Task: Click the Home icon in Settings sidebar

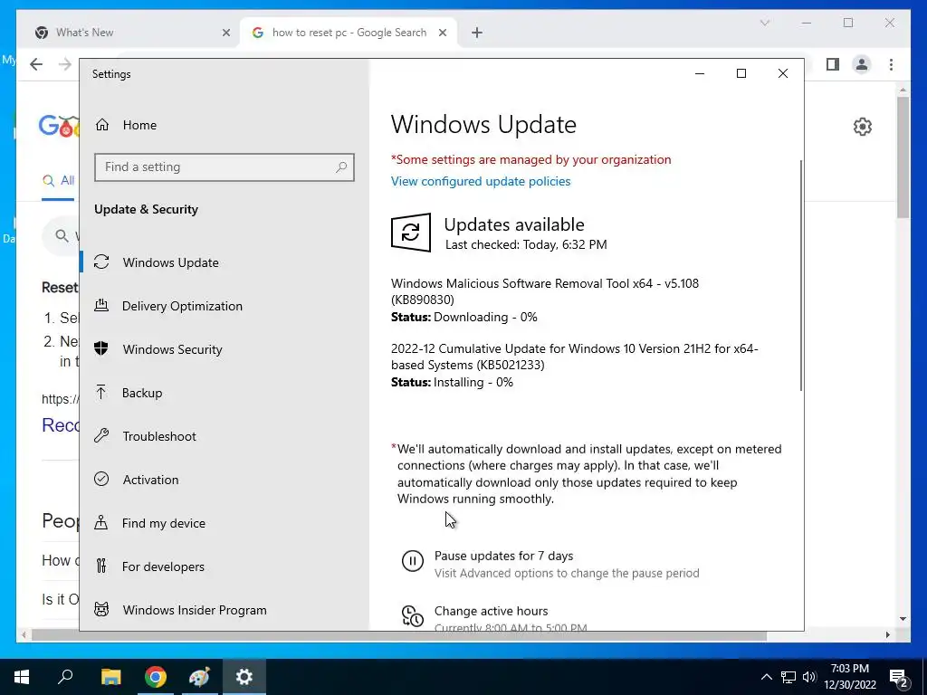Action: 102,125
